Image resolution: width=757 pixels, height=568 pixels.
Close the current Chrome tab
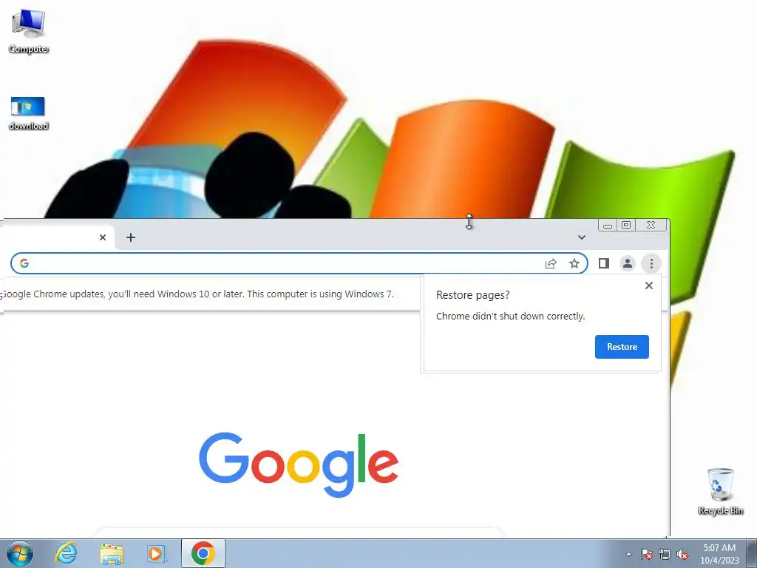[x=102, y=237]
